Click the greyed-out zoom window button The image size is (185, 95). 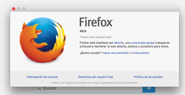tap(24, 9)
